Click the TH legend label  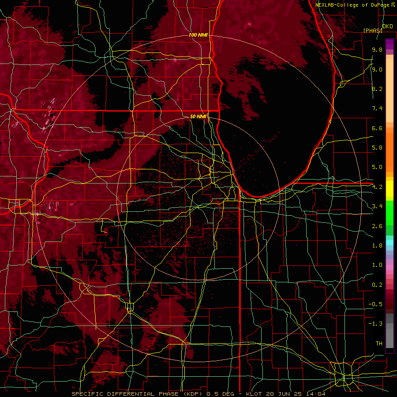[x=379, y=344]
